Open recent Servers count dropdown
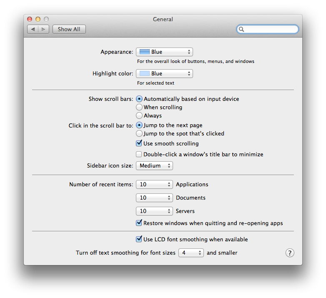326x298 pixels. pos(155,211)
